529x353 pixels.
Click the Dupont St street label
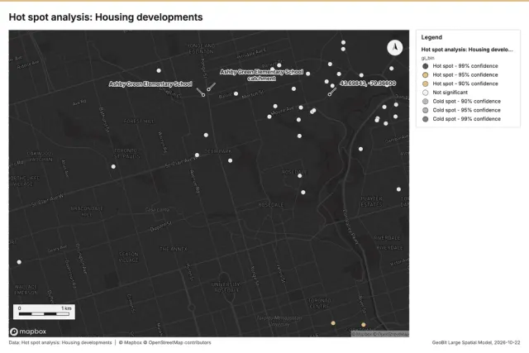[161, 227]
